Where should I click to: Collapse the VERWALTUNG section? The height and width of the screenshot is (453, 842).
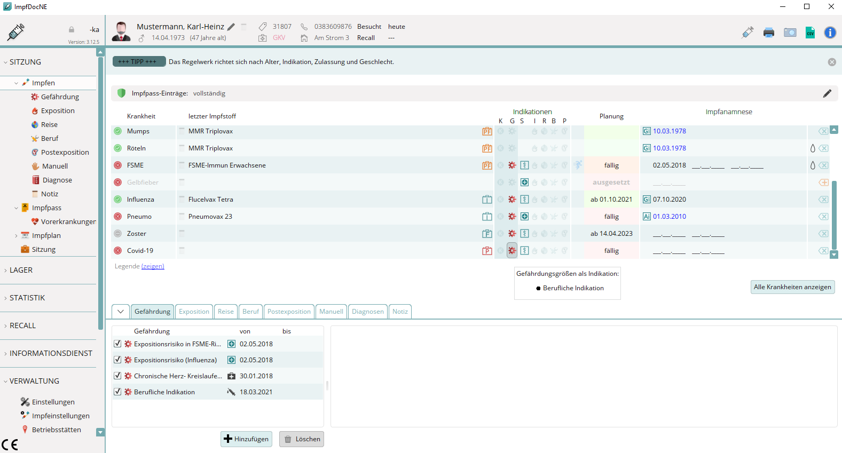5,382
